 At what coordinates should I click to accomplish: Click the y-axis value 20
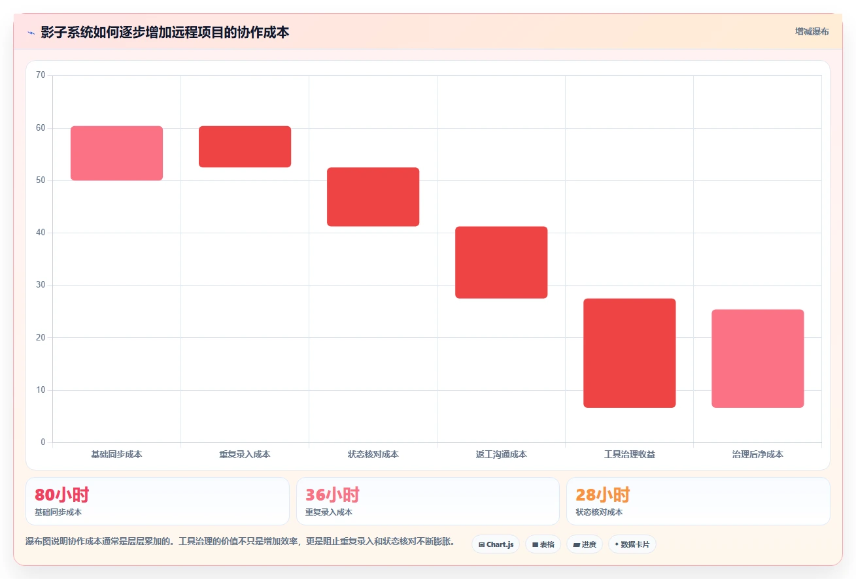(x=41, y=337)
